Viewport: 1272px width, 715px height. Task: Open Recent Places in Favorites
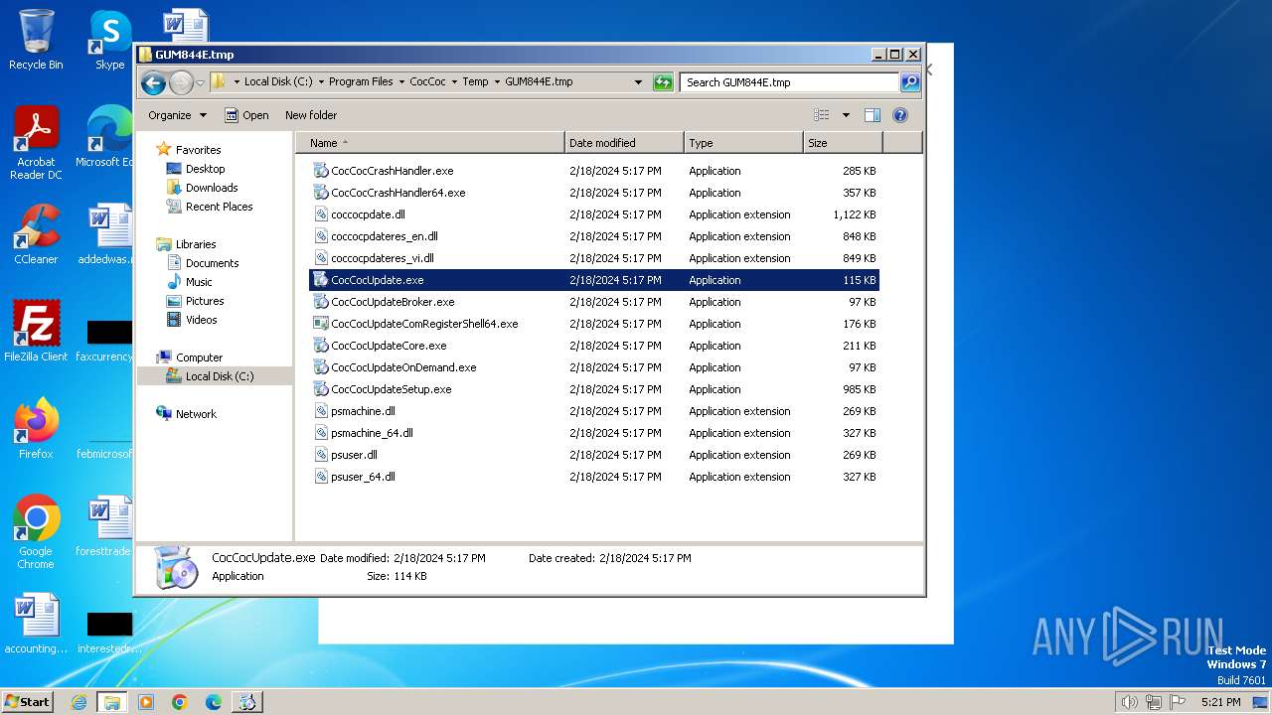coord(219,207)
